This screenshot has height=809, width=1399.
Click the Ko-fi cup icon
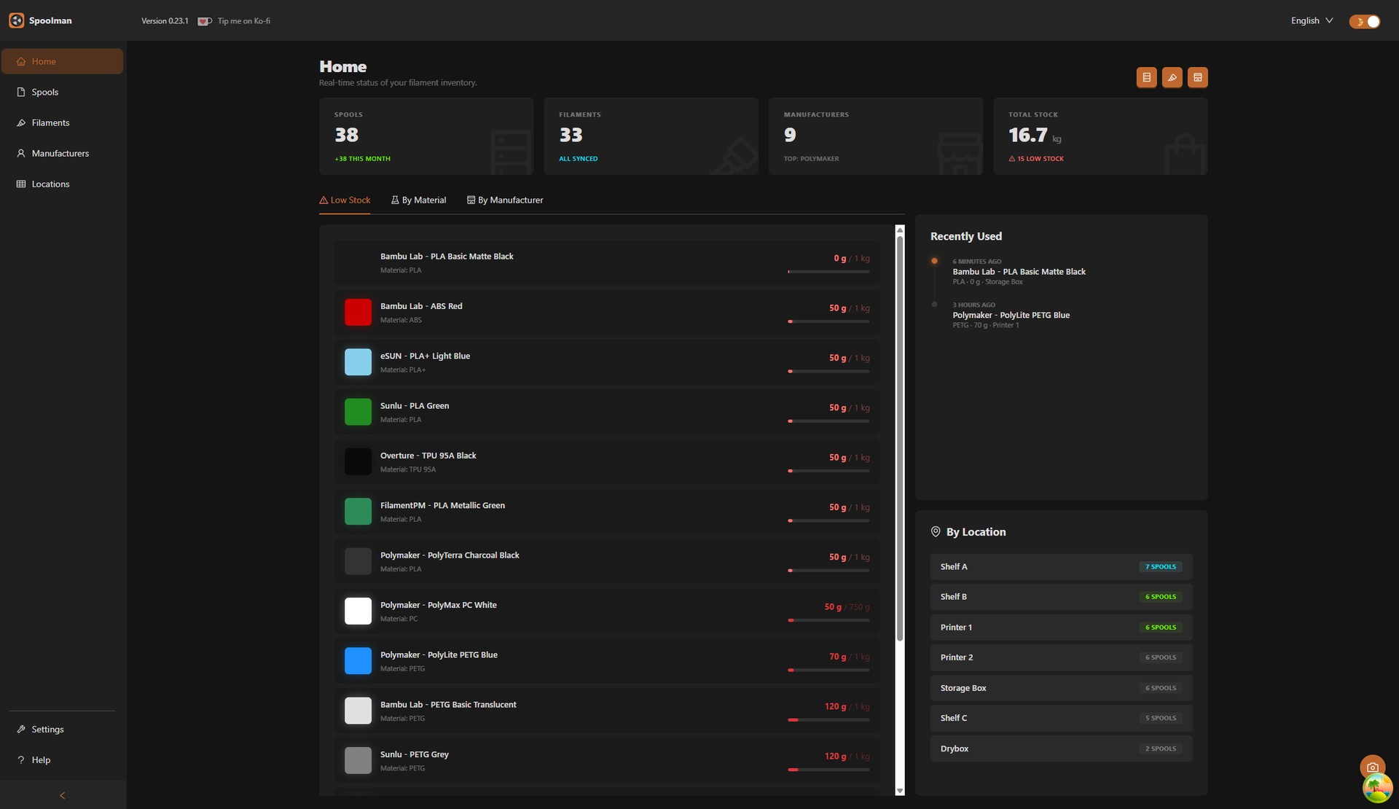(205, 21)
